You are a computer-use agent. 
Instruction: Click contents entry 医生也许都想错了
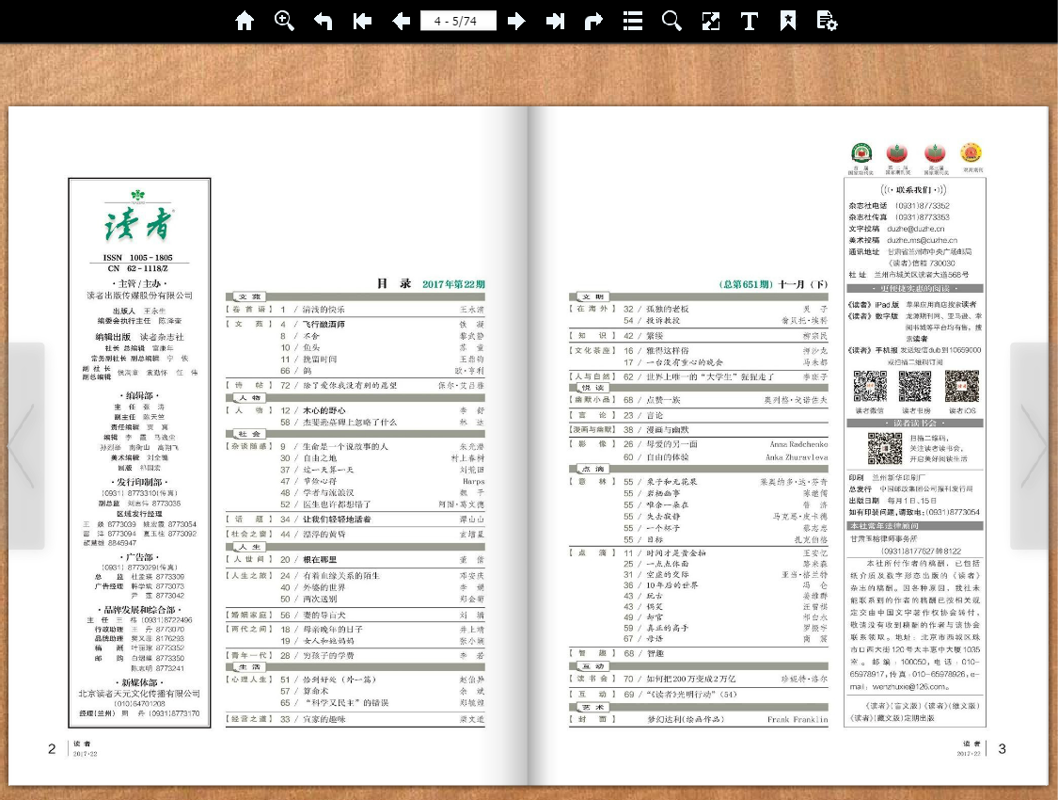336,504
